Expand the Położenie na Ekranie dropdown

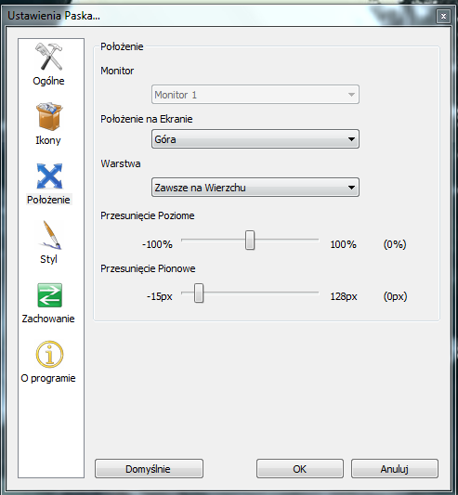255,139
